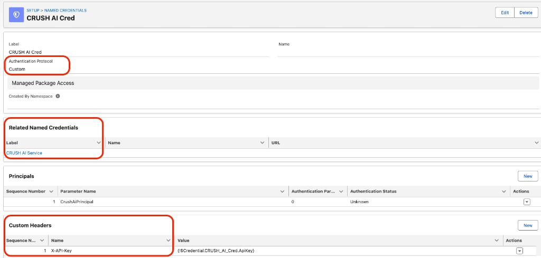Open the Custom Headers Value column menu
Image resolution: width=541 pixels, height=258 pixels.
(x=497, y=241)
